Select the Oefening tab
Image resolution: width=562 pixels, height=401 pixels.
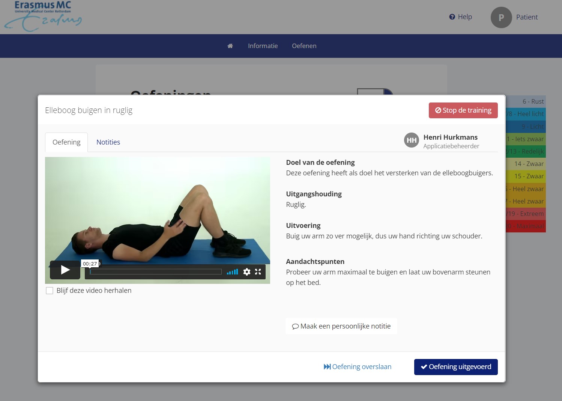(66, 142)
